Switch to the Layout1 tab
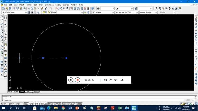 pos(28,92)
